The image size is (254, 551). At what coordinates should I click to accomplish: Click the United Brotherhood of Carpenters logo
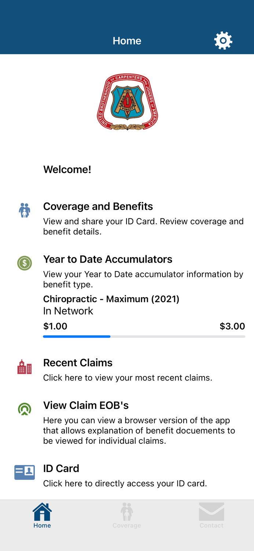click(x=127, y=101)
